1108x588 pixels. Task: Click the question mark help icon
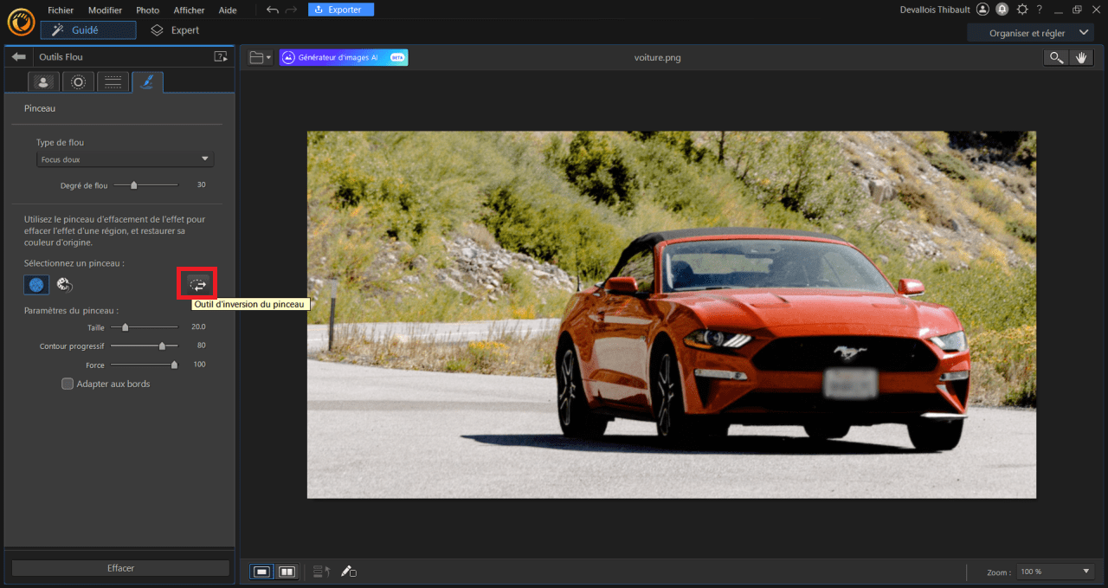(1040, 10)
